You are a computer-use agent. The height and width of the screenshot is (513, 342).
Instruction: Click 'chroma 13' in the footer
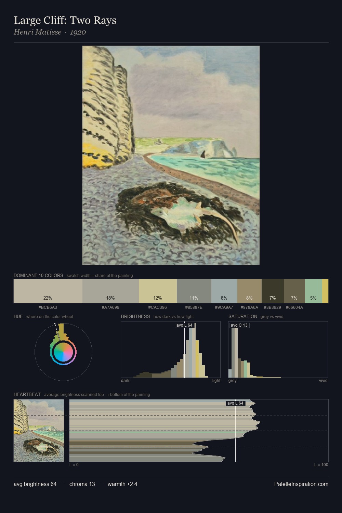[82, 484]
